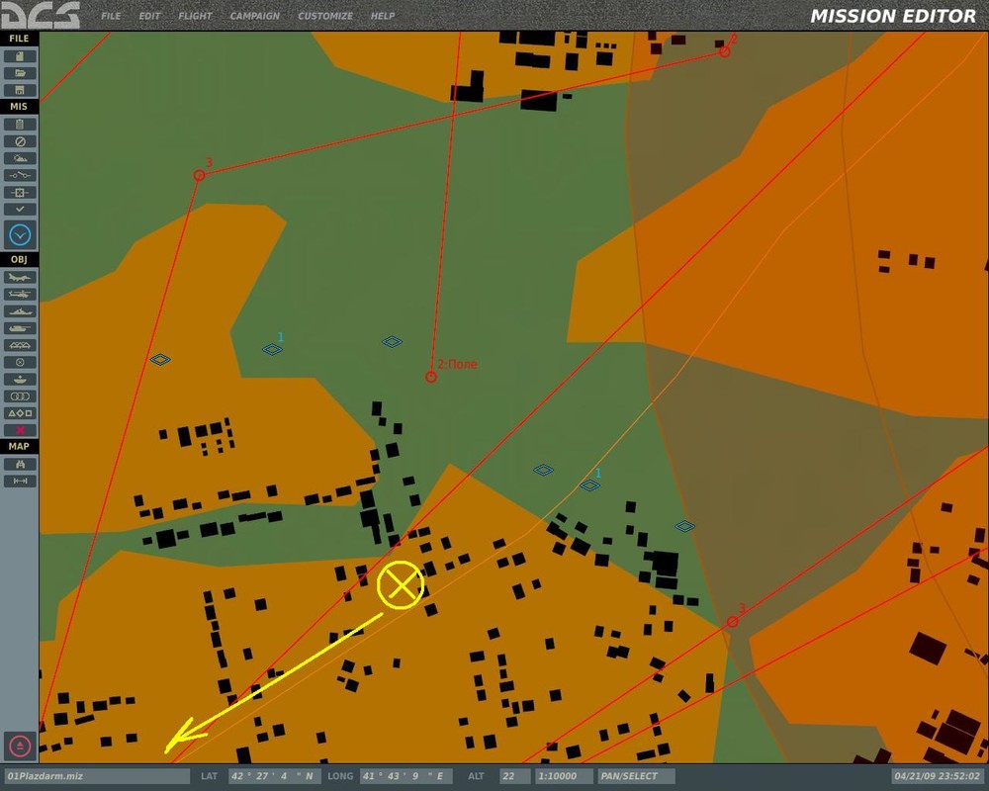Screen dimensions: 989x791
Task: Select the distance ruler tool
Action: [x=20, y=482]
